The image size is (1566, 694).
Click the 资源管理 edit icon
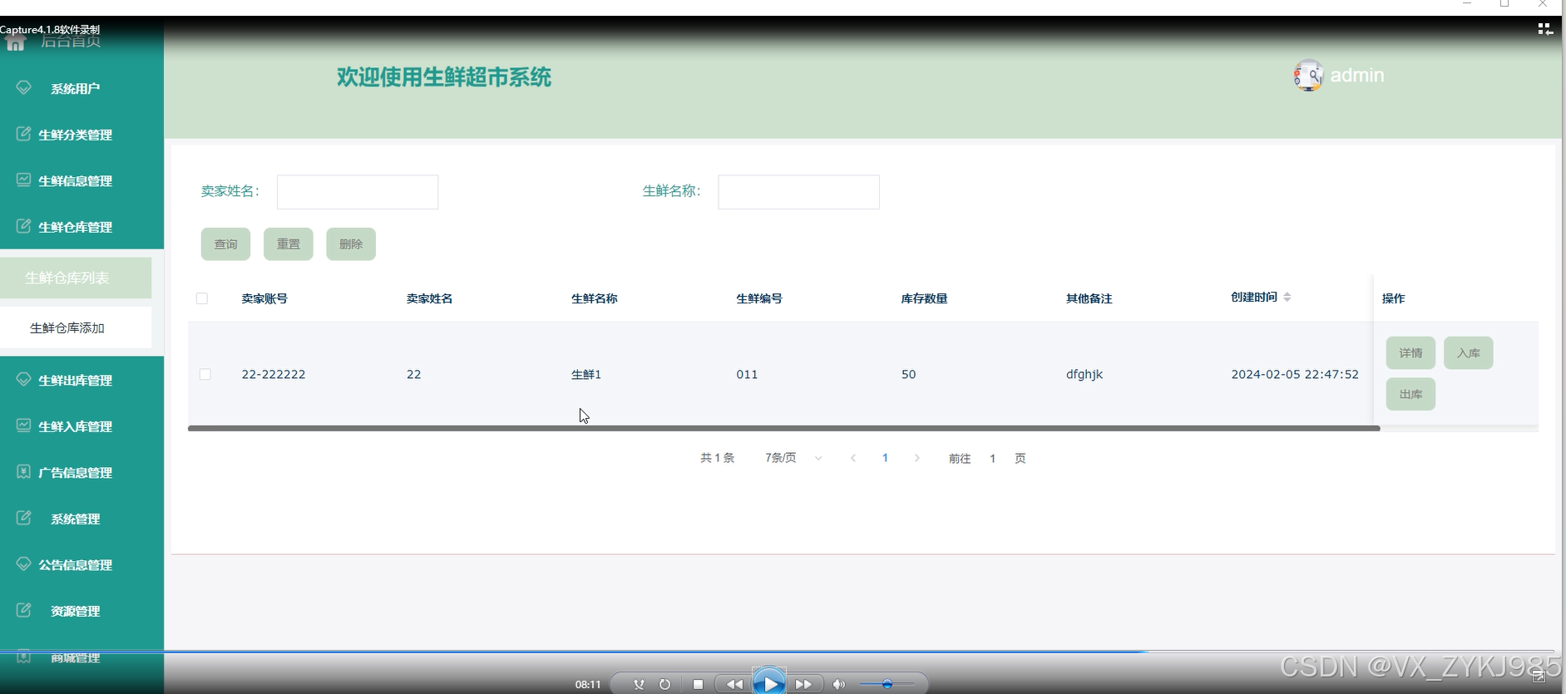[23, 610]
